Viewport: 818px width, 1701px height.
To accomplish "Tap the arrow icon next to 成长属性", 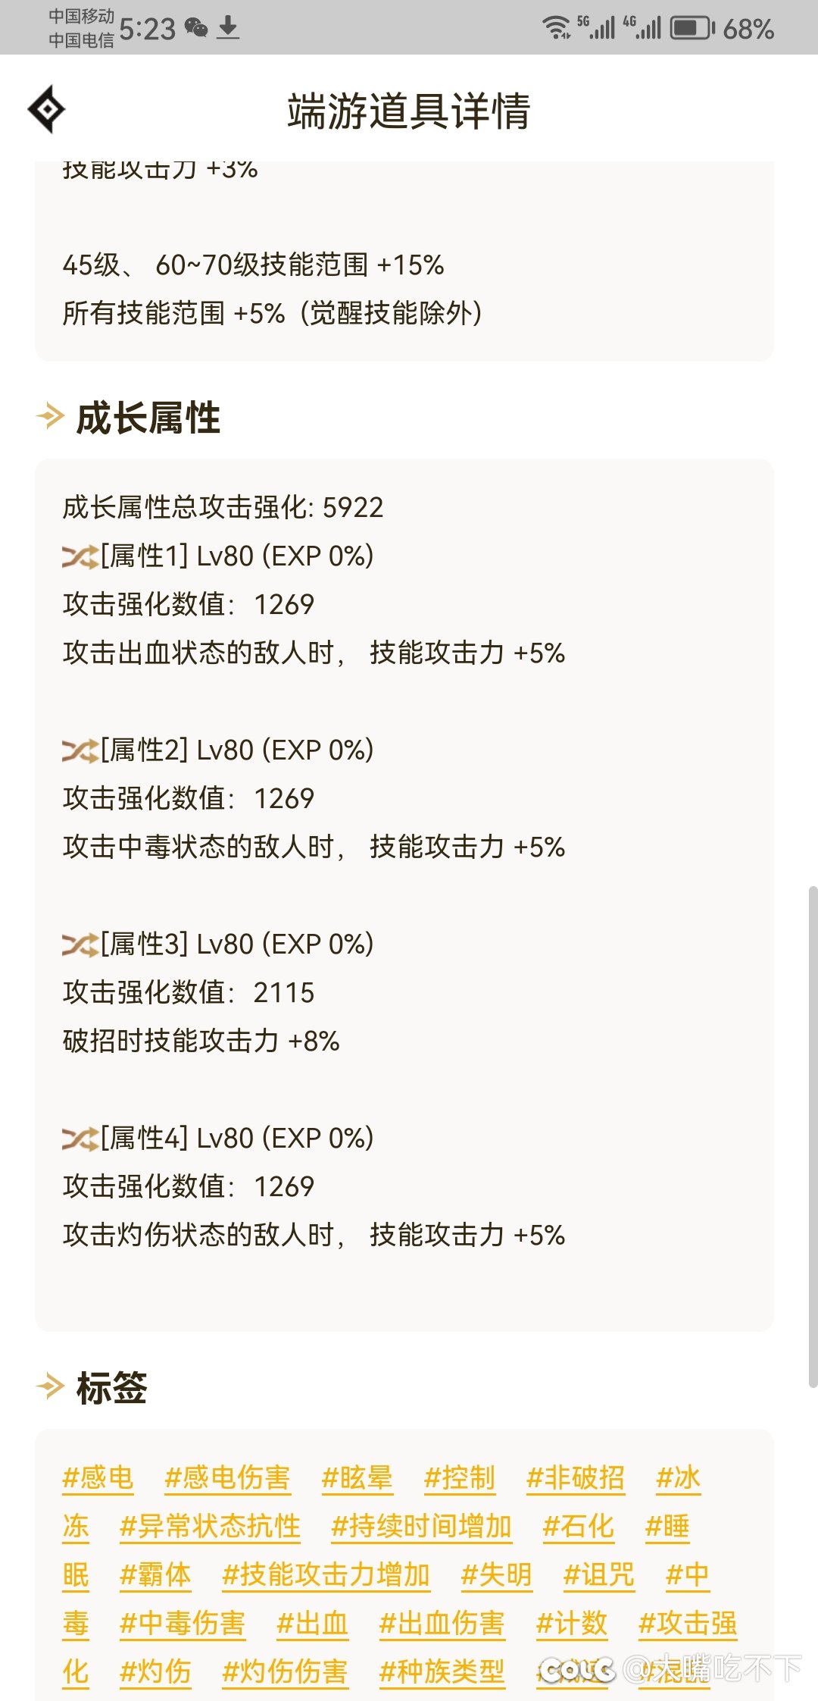I will [x=51, y=417].
